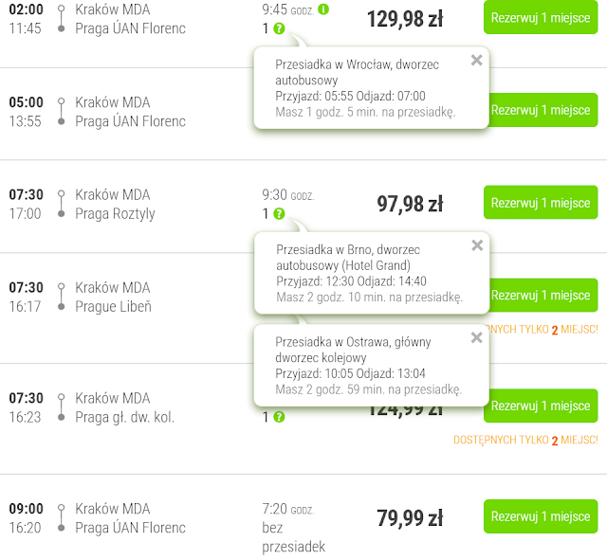Reserve a seat on the 02:00 departure
The width and height of the screenshot is (607, 560).
[x=541, y=17]
